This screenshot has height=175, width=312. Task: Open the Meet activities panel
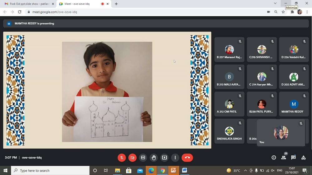tap(303, 158)
